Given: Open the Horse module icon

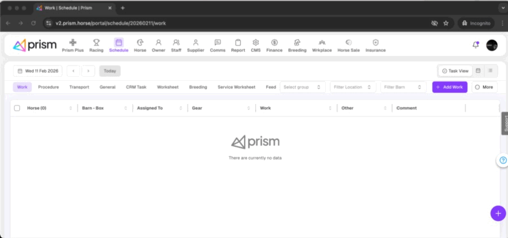Looking at the screenshot, I should 139,43.
